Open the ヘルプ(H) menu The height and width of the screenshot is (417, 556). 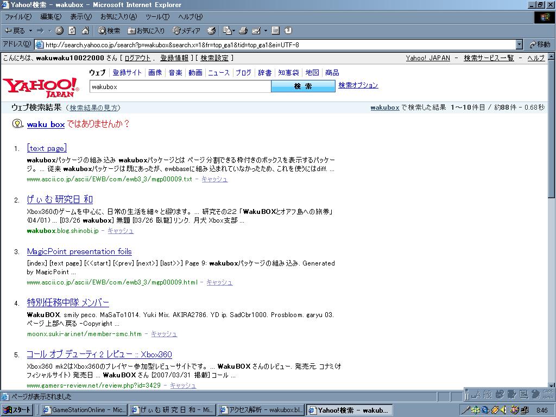click(x=191, y=17)
